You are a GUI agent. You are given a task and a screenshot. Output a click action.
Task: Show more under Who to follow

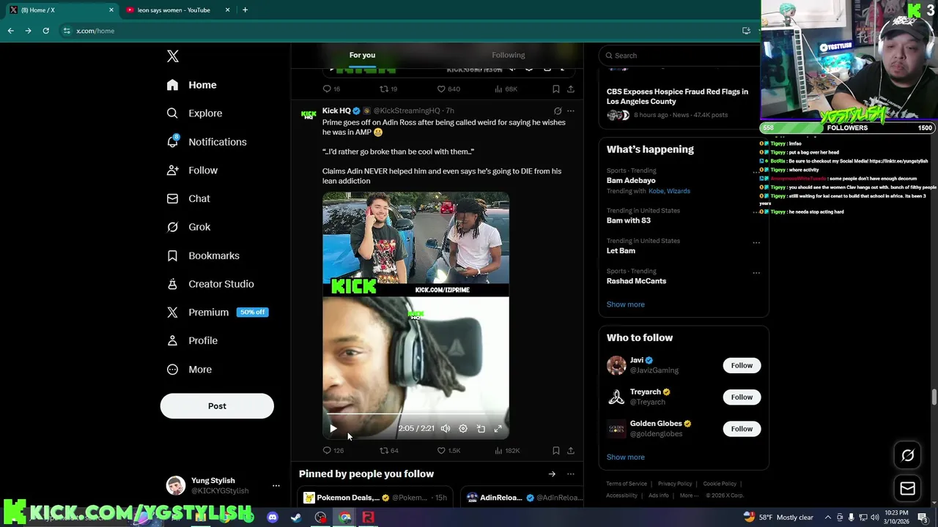[625, 457]
